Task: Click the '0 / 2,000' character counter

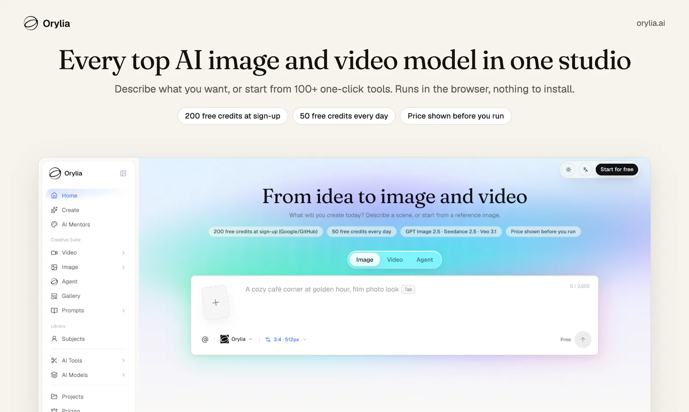Action: [580, 286]
